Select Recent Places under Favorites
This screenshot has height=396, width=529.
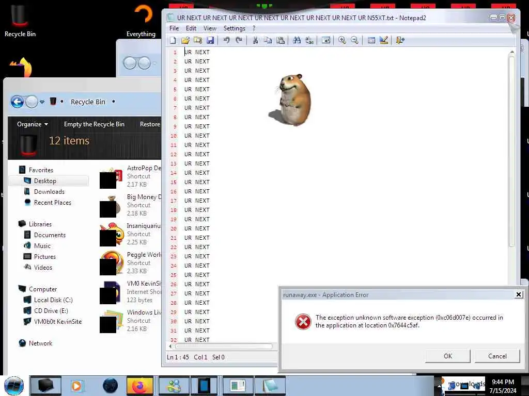[x=53, y=202]
